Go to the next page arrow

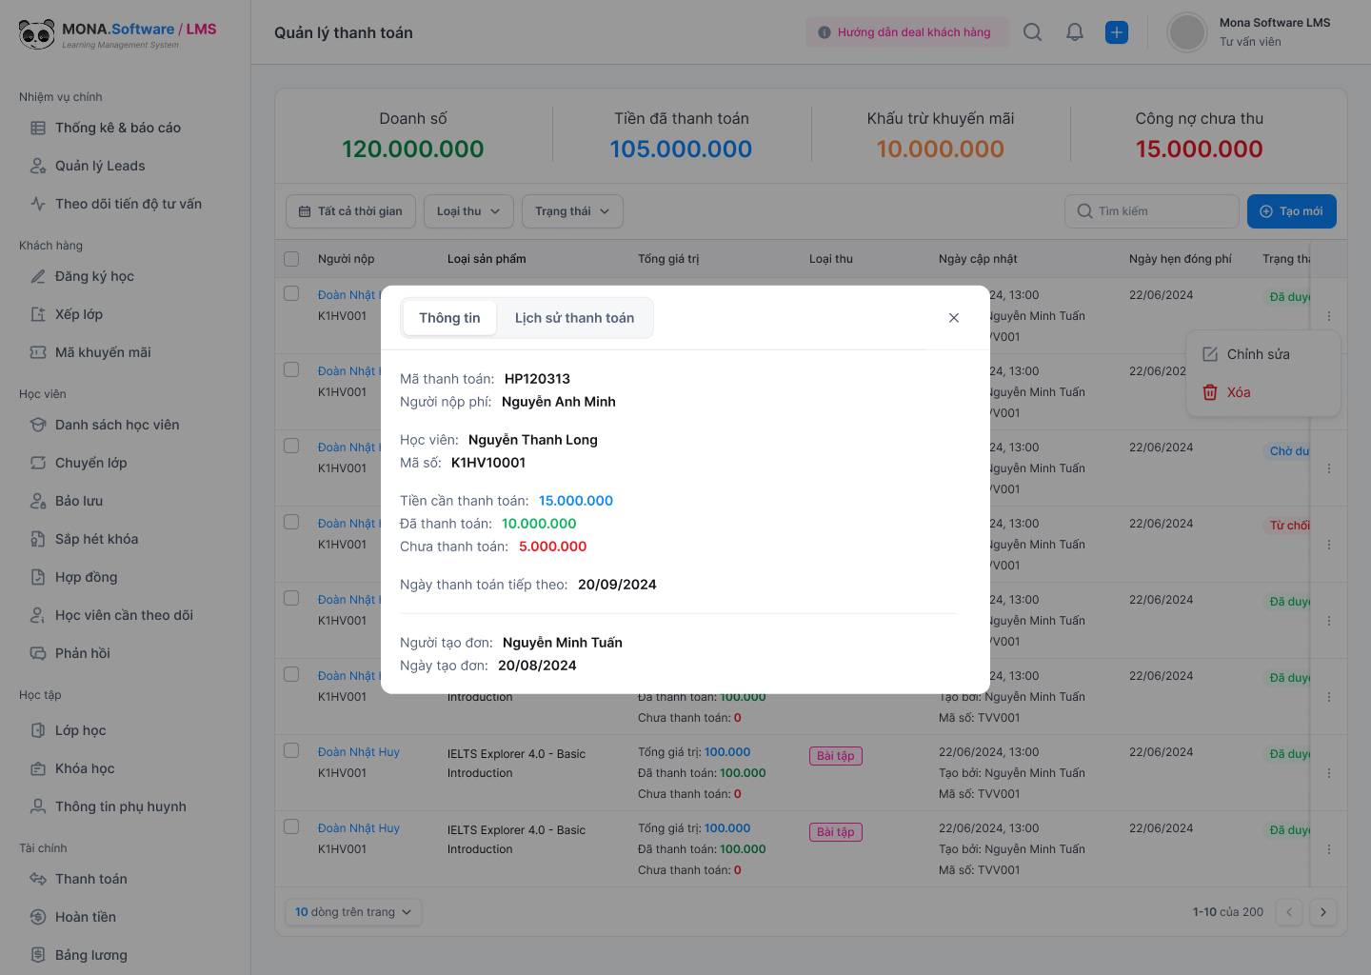click(x=1322, y=912)
